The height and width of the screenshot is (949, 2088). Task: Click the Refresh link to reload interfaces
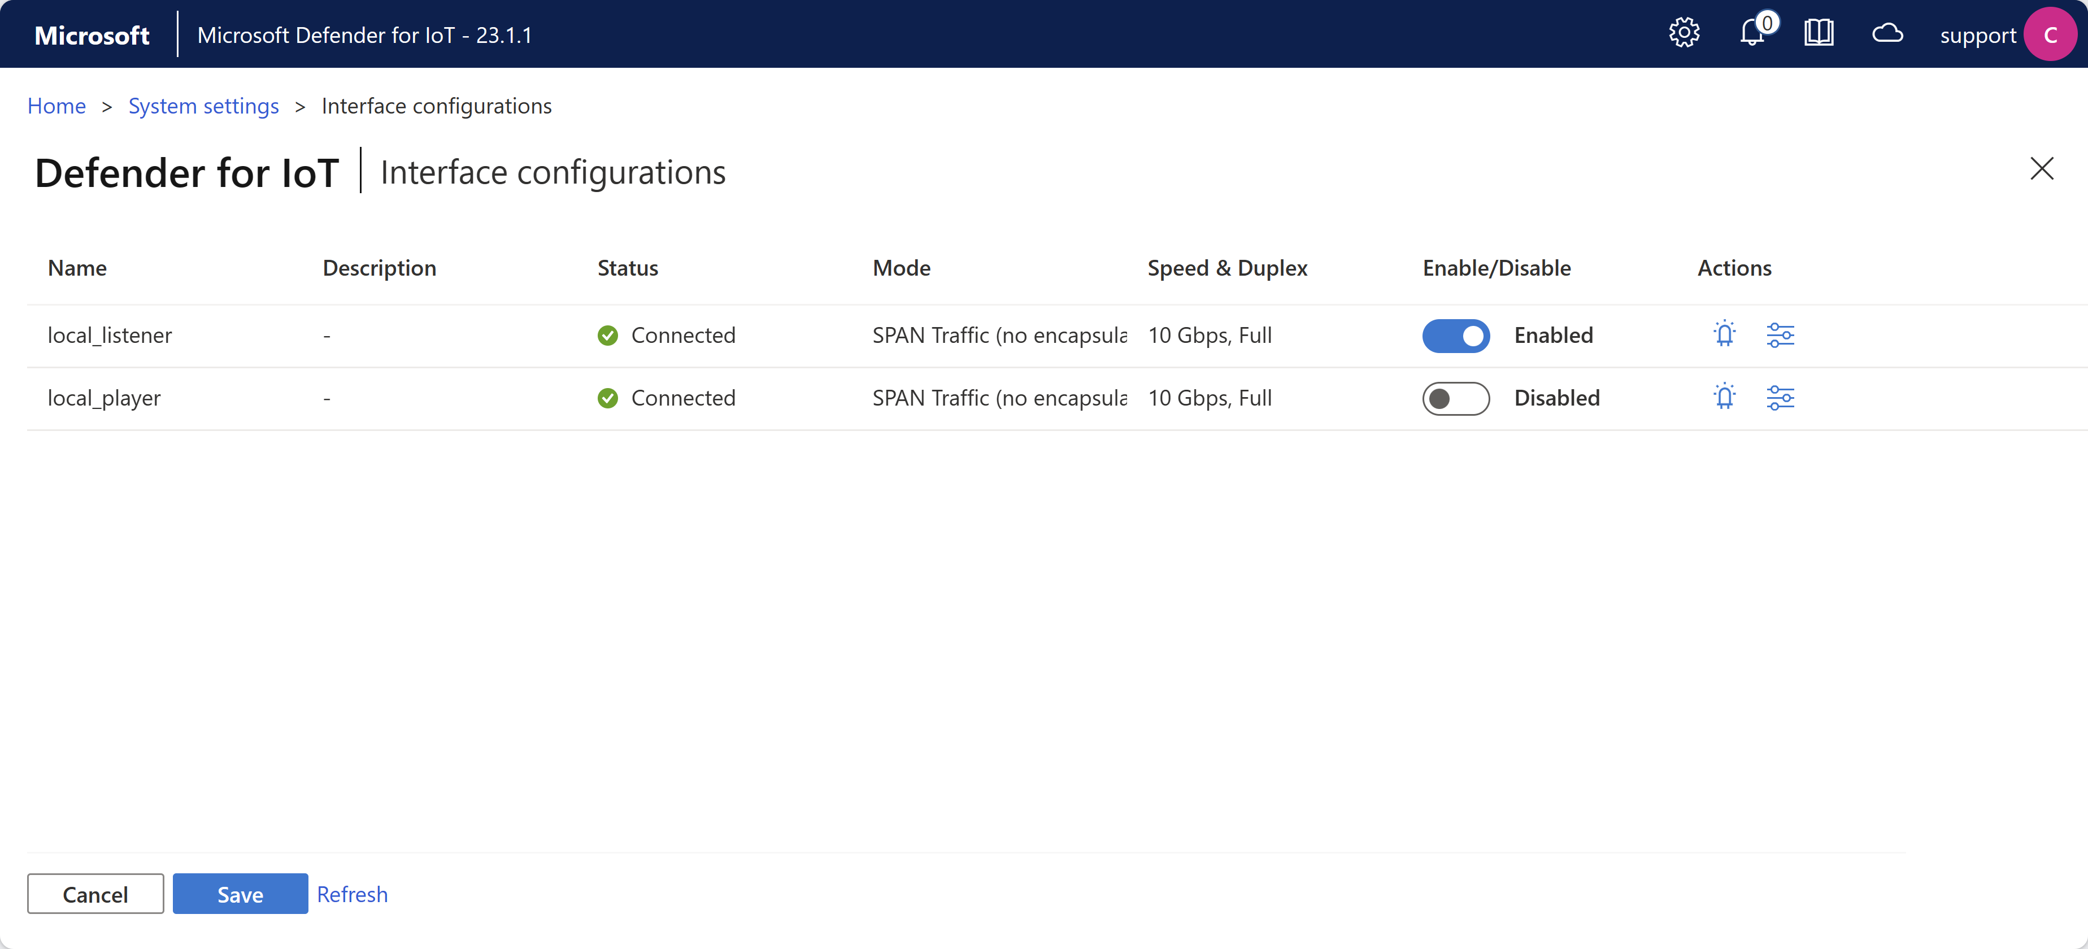click(351, 893)
